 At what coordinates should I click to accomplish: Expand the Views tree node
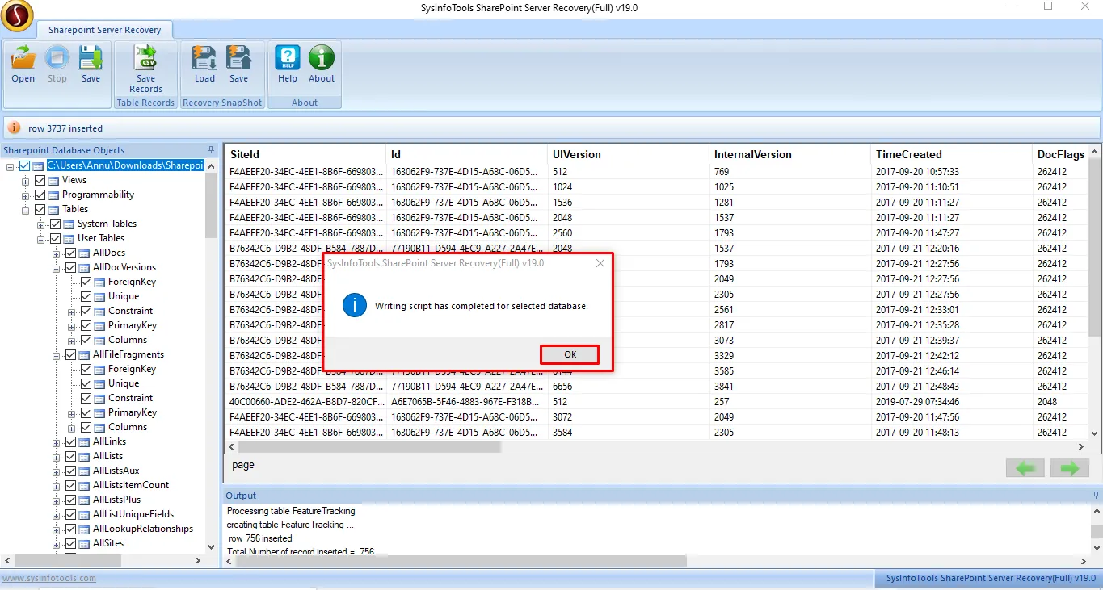pyautogui.click(x=26, y=180)
